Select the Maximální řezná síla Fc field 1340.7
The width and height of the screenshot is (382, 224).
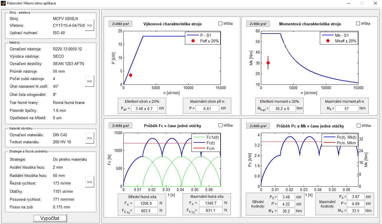click(211, 203)
